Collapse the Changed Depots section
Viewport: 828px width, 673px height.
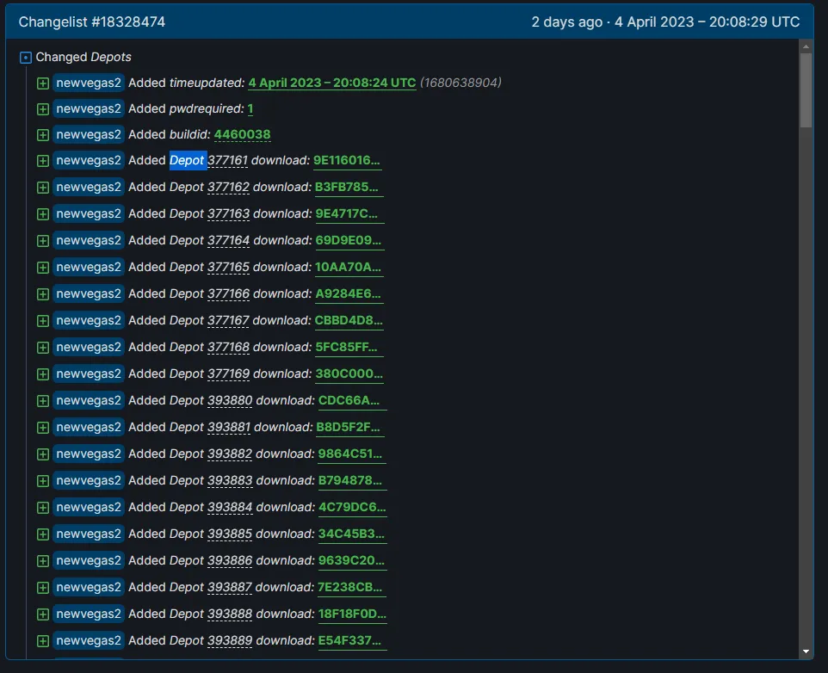point(25,57)
